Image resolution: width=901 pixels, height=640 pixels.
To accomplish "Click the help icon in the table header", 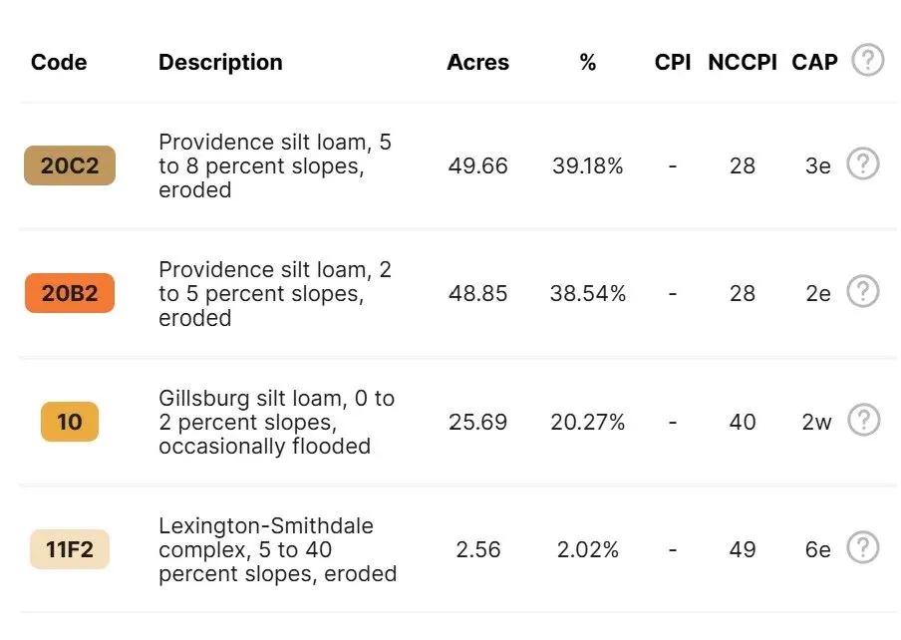I will tap(868, 60).
